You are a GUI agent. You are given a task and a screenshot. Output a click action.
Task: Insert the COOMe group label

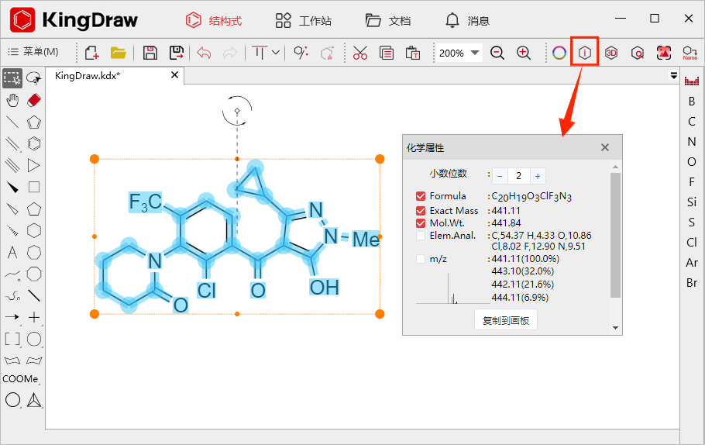click(x=20, y=379)
